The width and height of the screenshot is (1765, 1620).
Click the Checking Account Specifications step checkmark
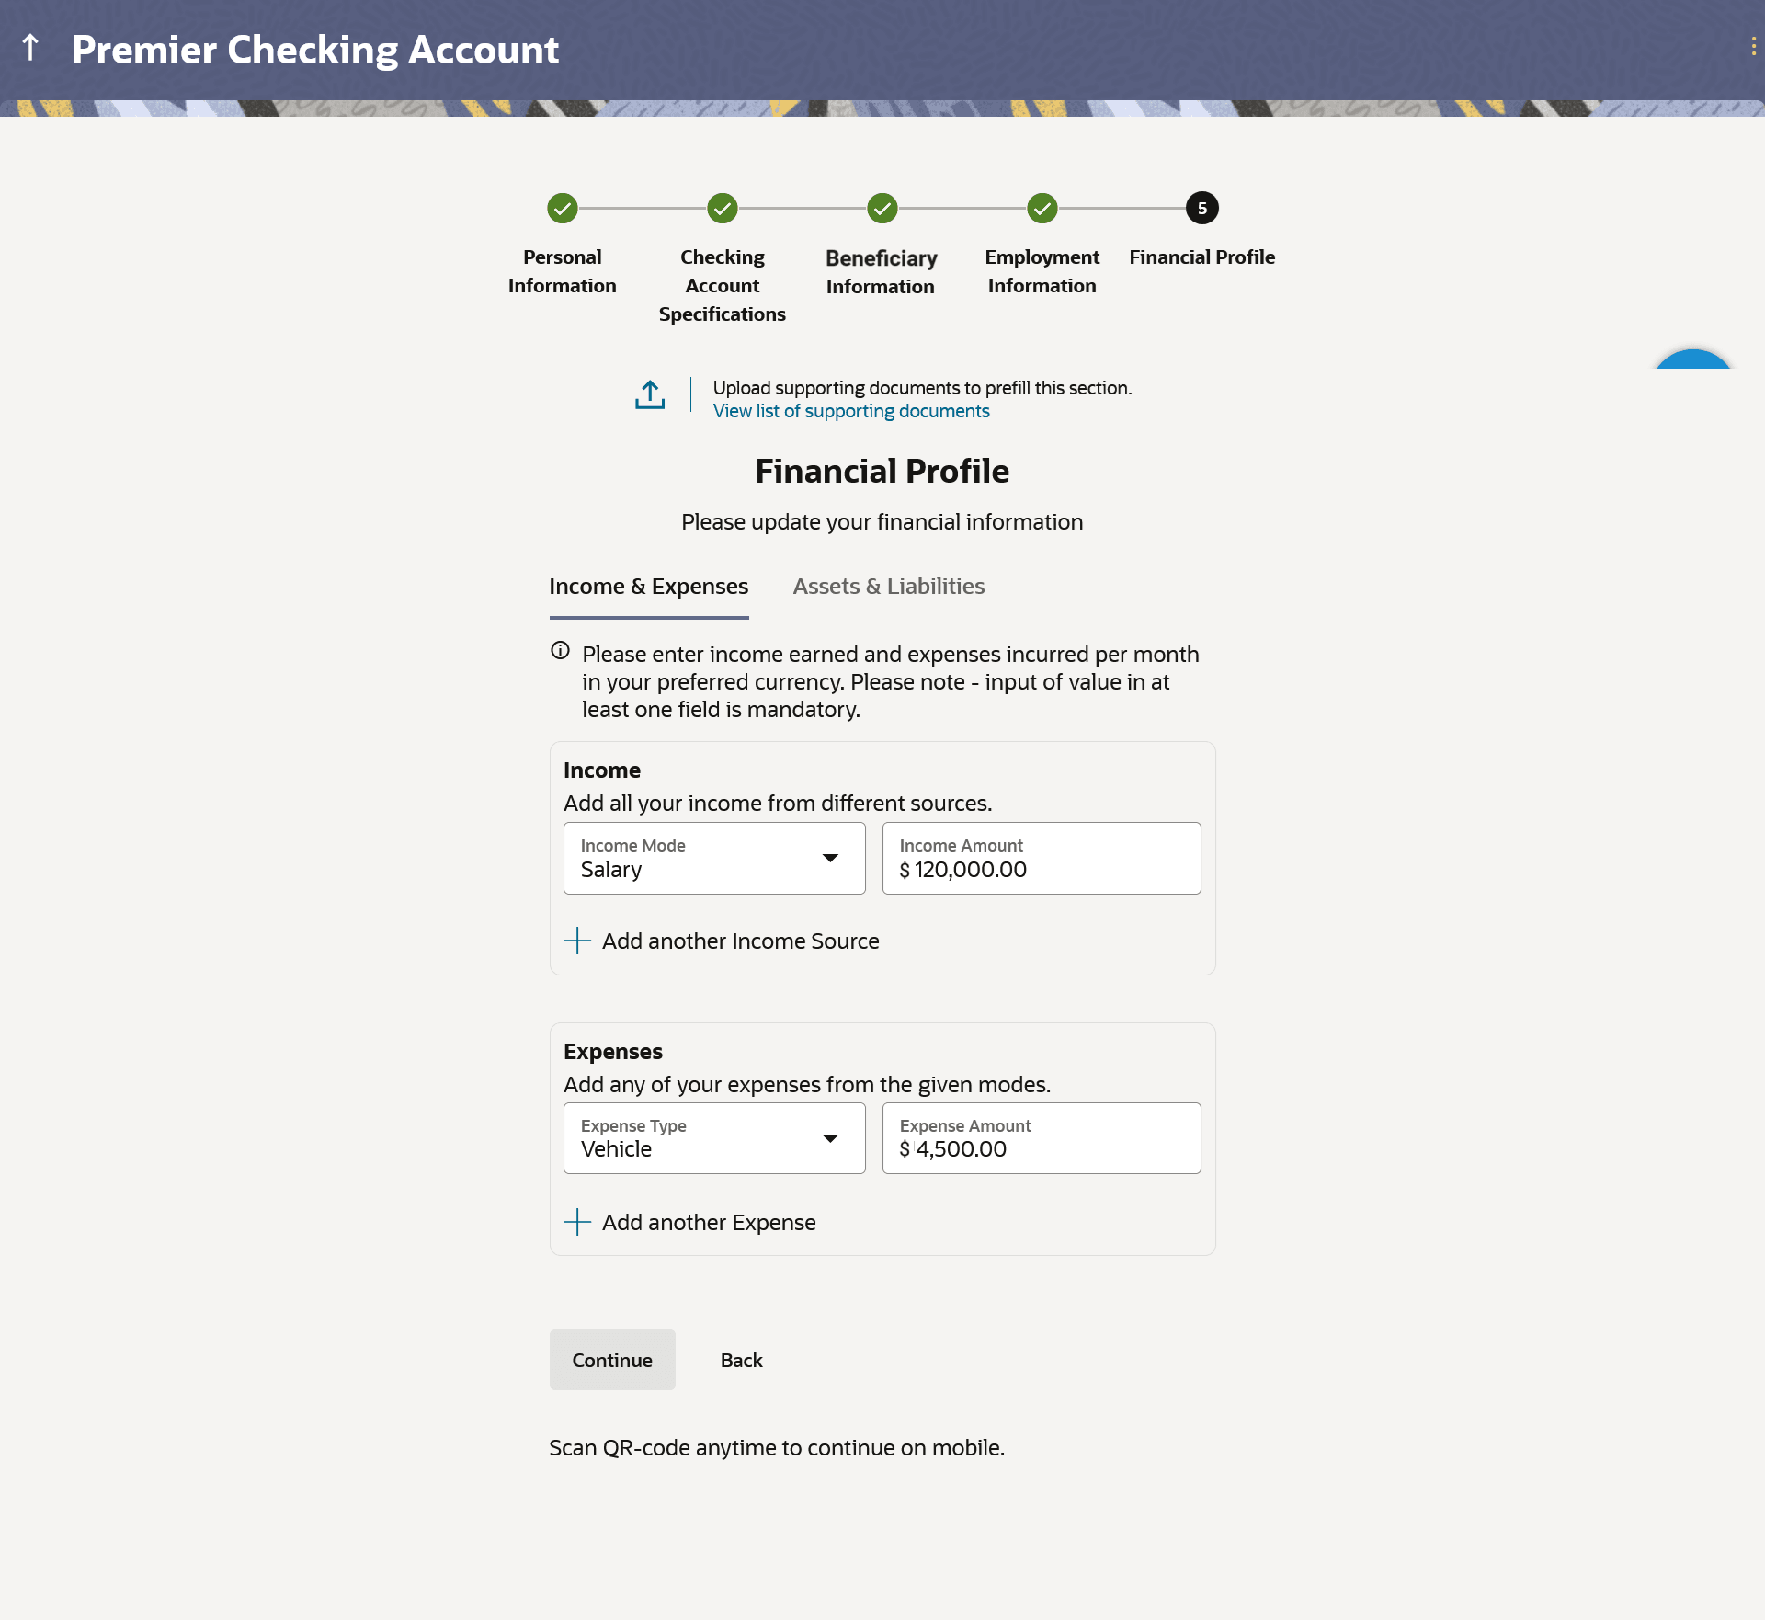(x=723, y=209)
